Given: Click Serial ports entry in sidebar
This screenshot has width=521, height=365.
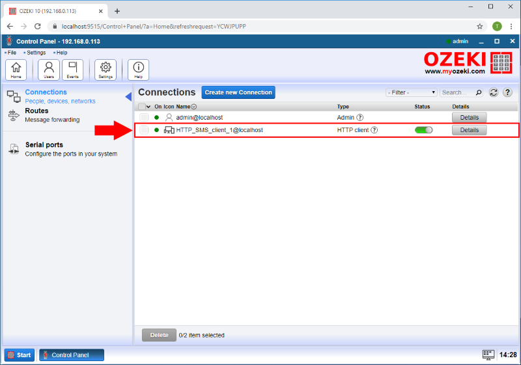Looking at the screenshot, I should pos(71,150).
